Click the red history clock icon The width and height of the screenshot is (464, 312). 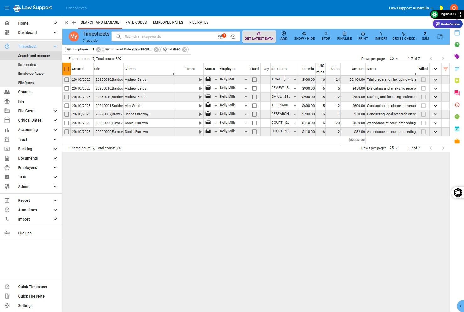click(x=457, y=105)
